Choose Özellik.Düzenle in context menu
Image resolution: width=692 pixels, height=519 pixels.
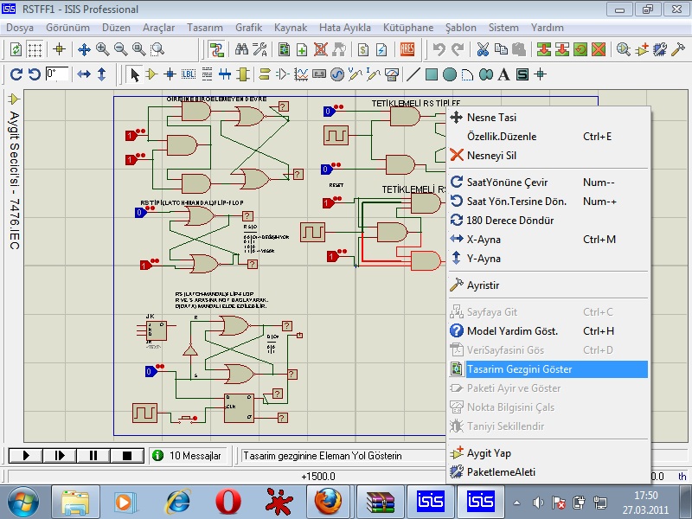click(548, 137)
